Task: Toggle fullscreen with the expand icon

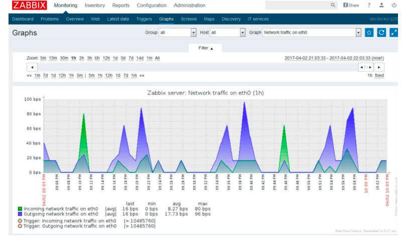Action: pyautogui.click(x=393, y=33)
